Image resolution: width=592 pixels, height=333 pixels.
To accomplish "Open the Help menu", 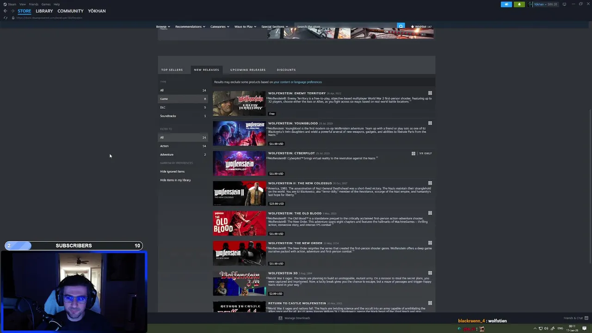I will point(56,4).
